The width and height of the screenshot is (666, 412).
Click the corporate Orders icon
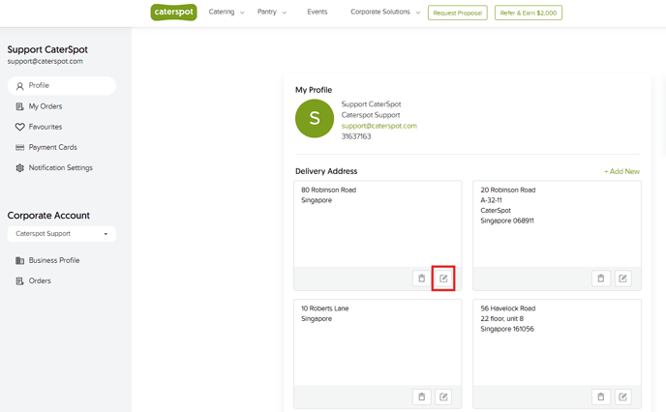click(19, 280)
